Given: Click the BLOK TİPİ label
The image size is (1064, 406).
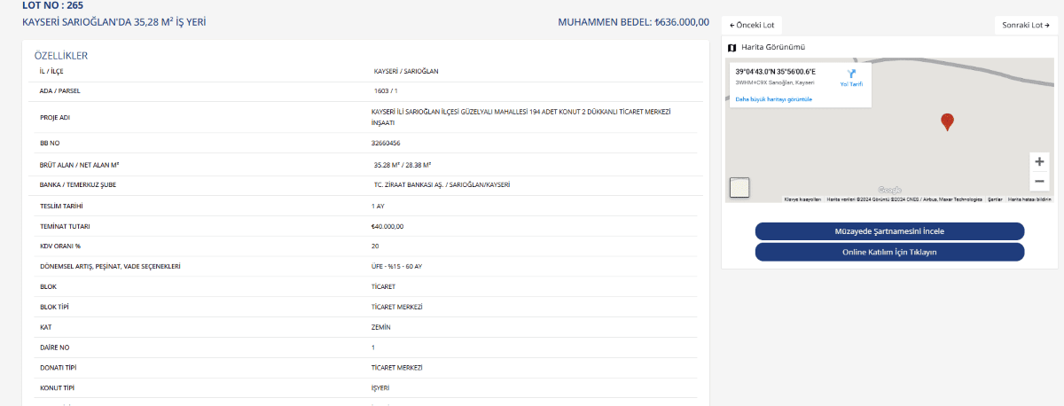Looking at the screenshot, I should [x=55, y=307].
